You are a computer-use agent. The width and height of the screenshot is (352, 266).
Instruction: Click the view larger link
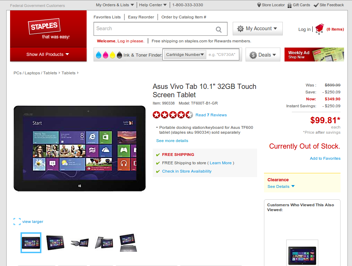[33, 222]
